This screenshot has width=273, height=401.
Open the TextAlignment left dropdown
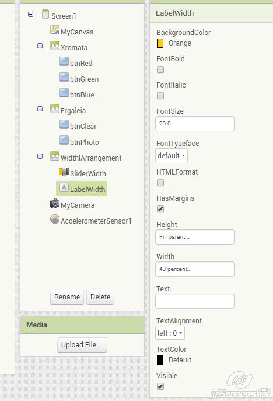pyautogui.click(x=170, y=333)
